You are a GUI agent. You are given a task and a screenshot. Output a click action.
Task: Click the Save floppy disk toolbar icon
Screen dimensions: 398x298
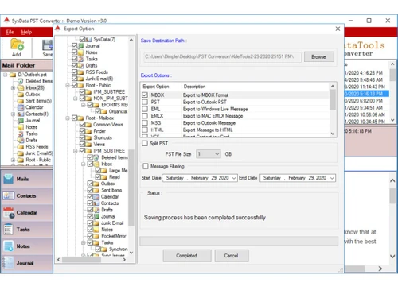[x=48, y=45]
